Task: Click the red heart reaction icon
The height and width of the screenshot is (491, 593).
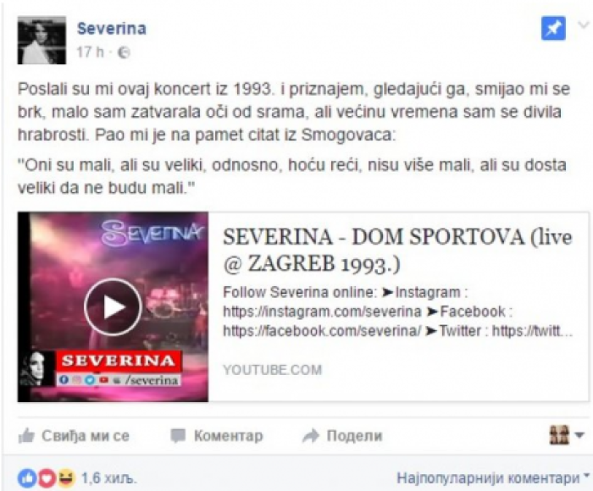Action: (x=47, y=478)
